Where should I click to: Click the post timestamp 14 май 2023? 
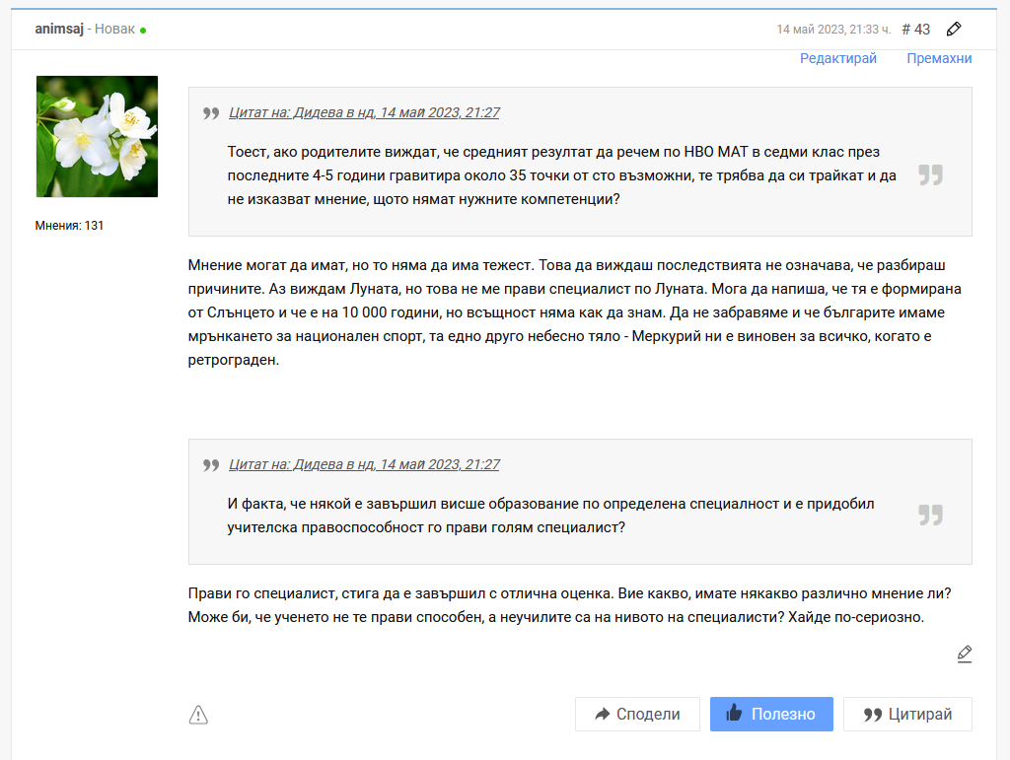click(833, 30)
